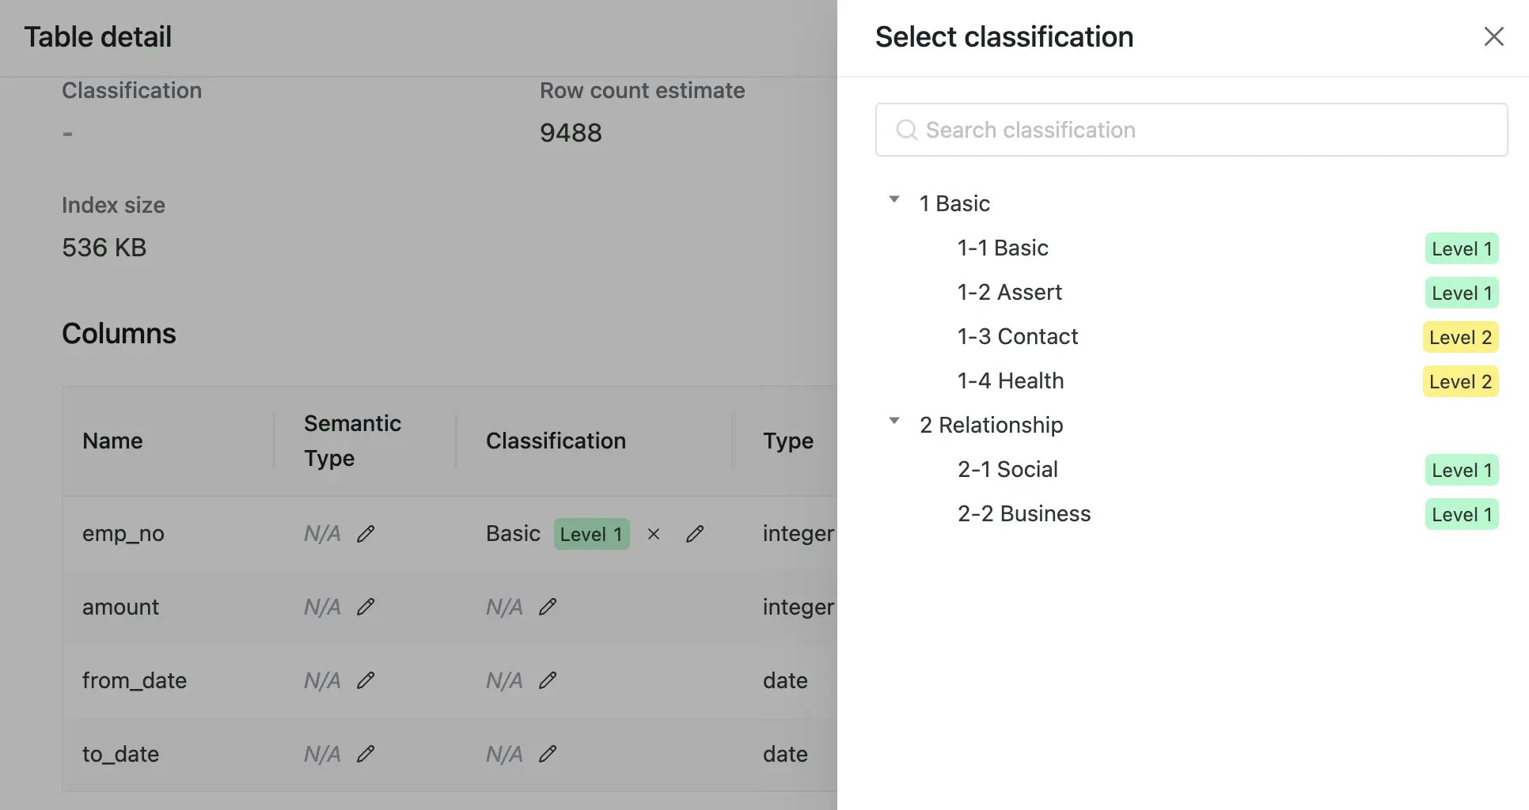Click Level 2 badge beside 1-3 Contact
The width and height of the screenshot is (1529, 810).
(x=1460, y=337)
